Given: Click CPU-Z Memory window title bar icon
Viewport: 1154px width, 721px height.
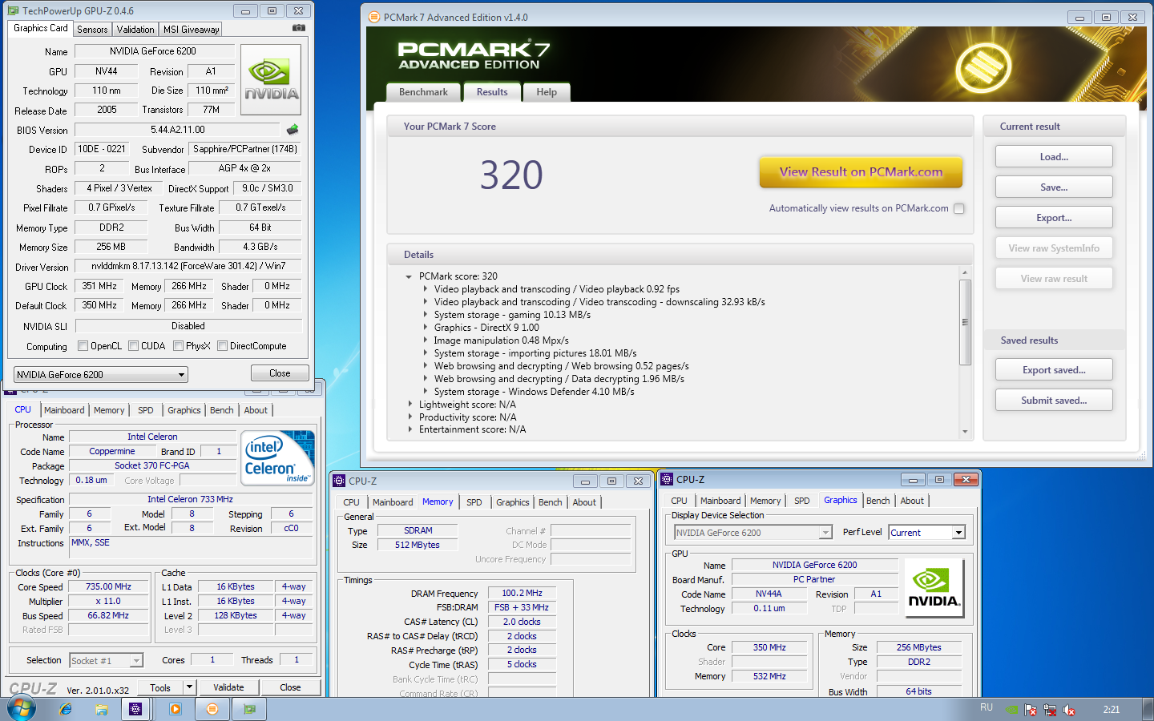Looking at the screenshot, I should (x=339, y=481).
